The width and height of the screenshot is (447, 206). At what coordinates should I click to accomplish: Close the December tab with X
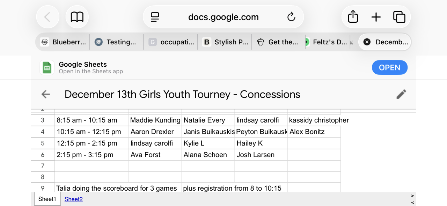click(x=367, y=42)
